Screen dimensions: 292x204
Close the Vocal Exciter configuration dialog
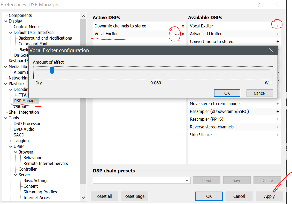pyautogui.click(x=271, y=50)
